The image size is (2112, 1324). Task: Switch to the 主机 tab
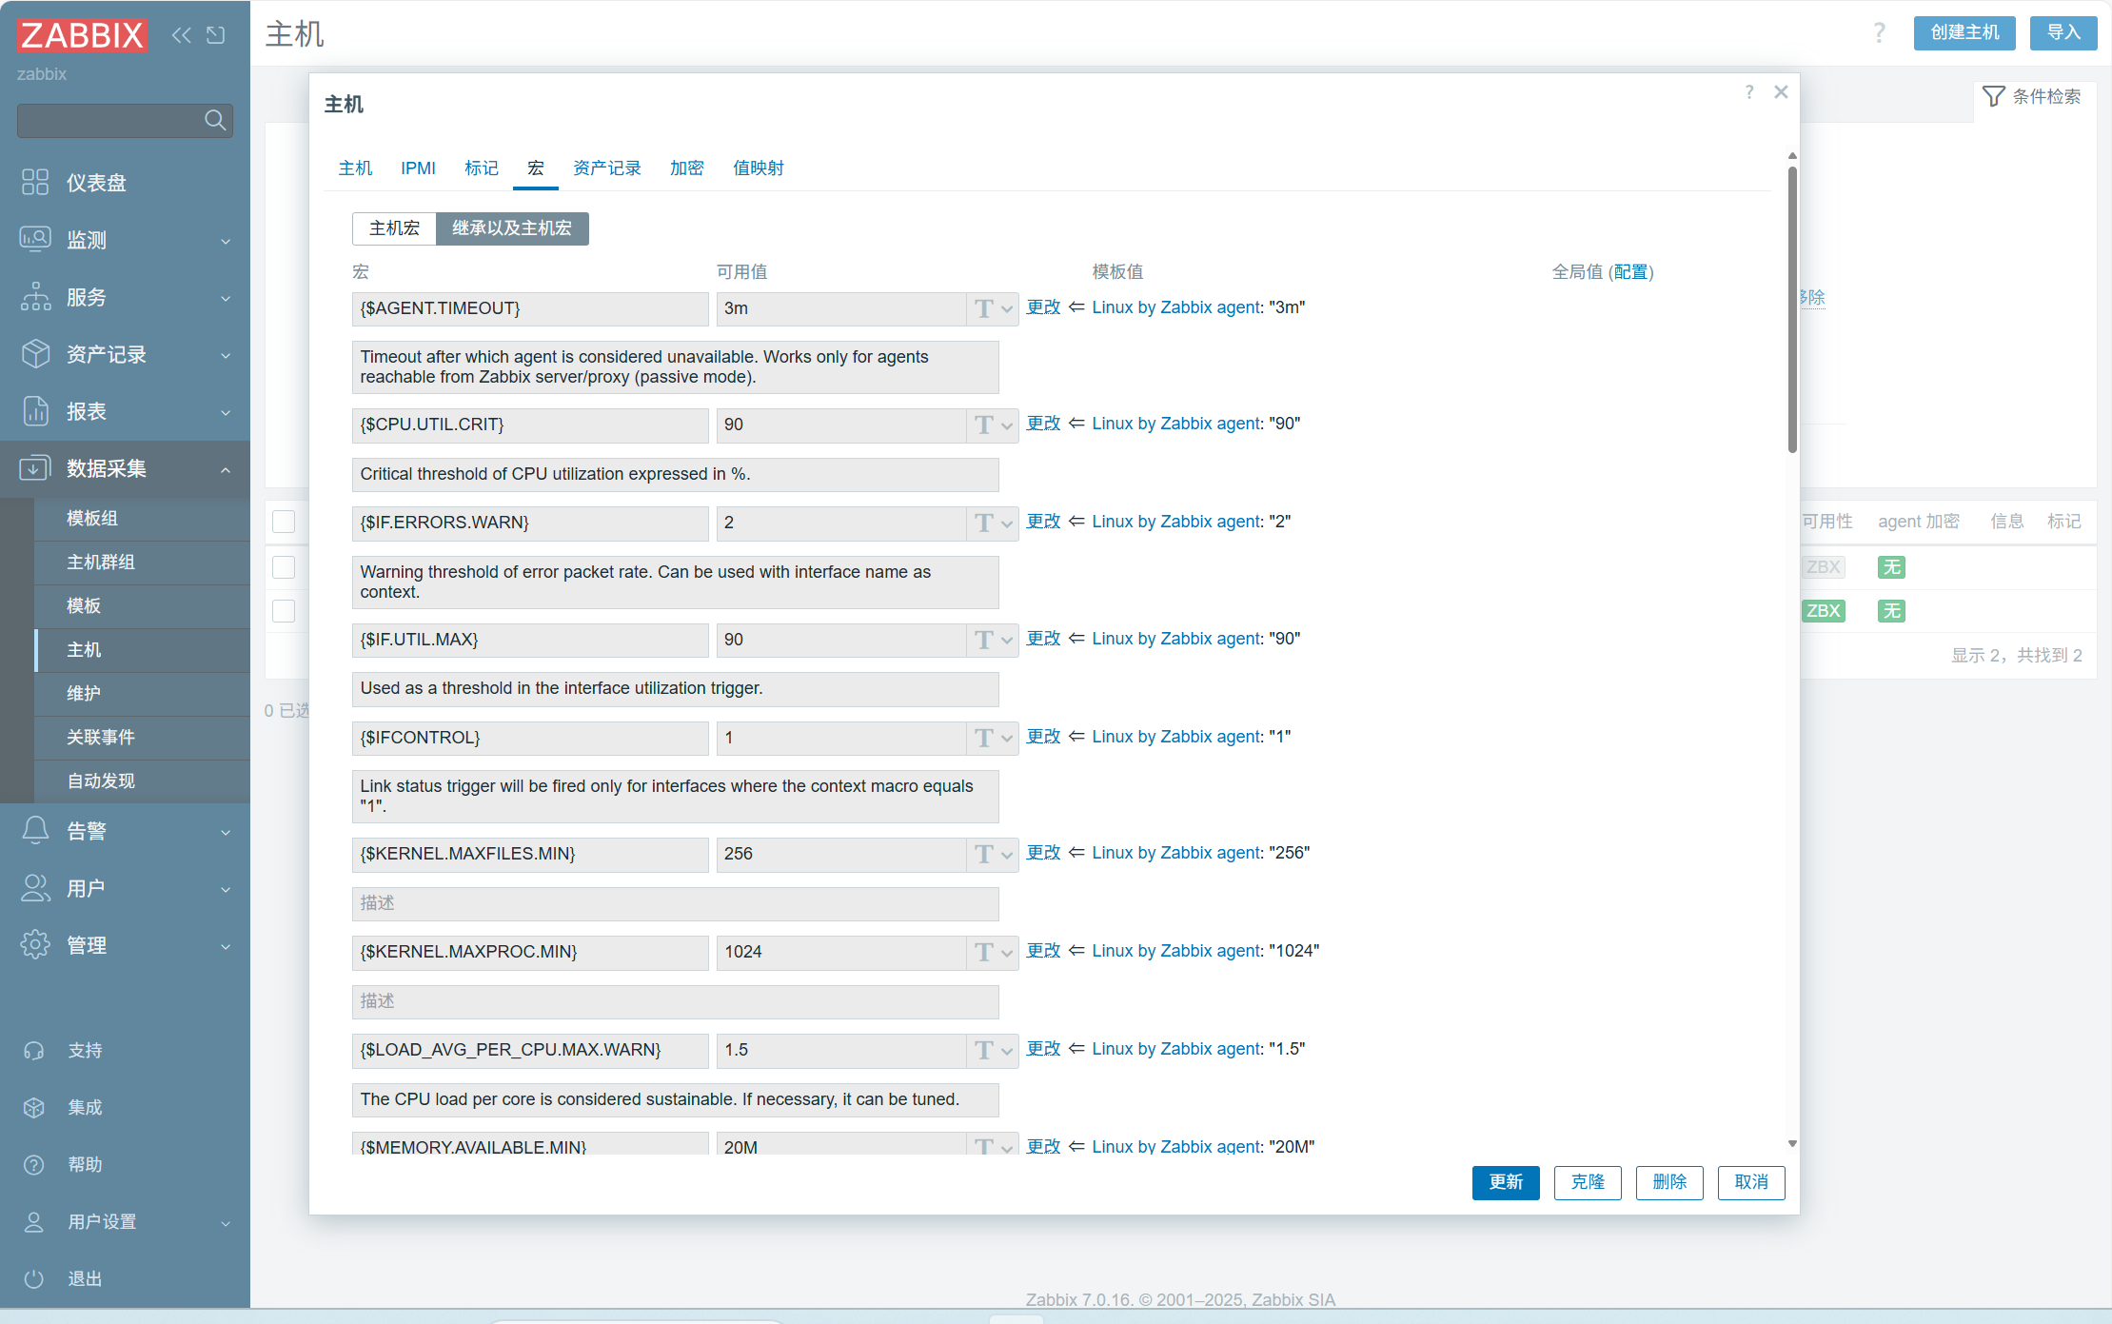click(355, 168)
